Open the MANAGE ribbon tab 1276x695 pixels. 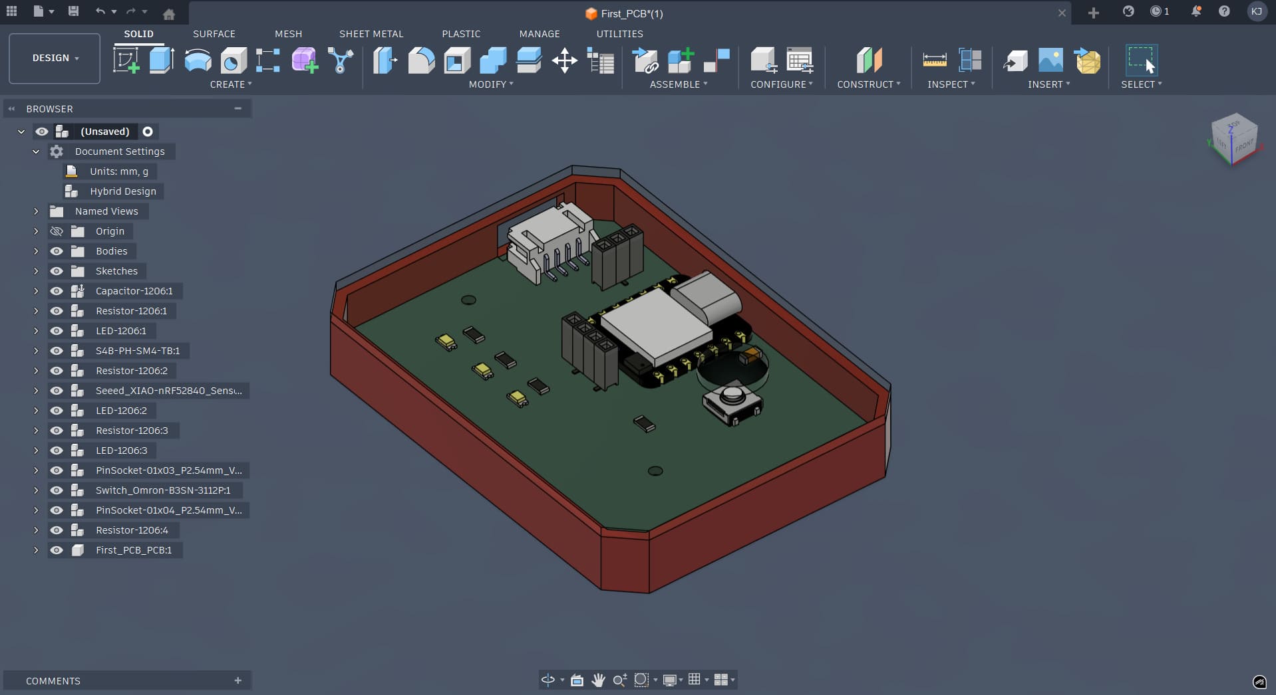tap(540, 34)
